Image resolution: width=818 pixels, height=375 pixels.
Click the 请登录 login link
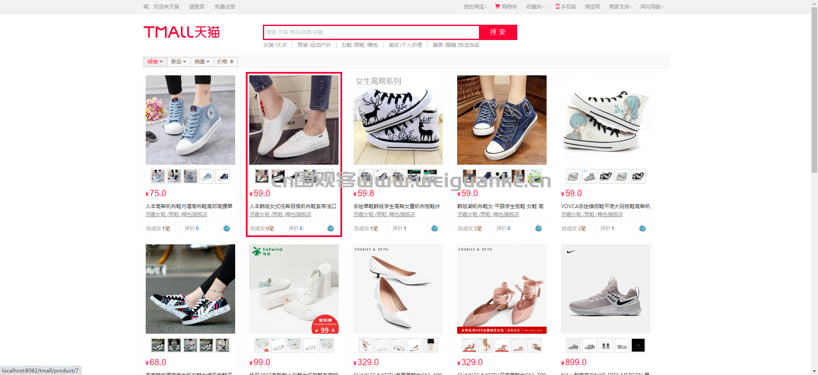197,7
